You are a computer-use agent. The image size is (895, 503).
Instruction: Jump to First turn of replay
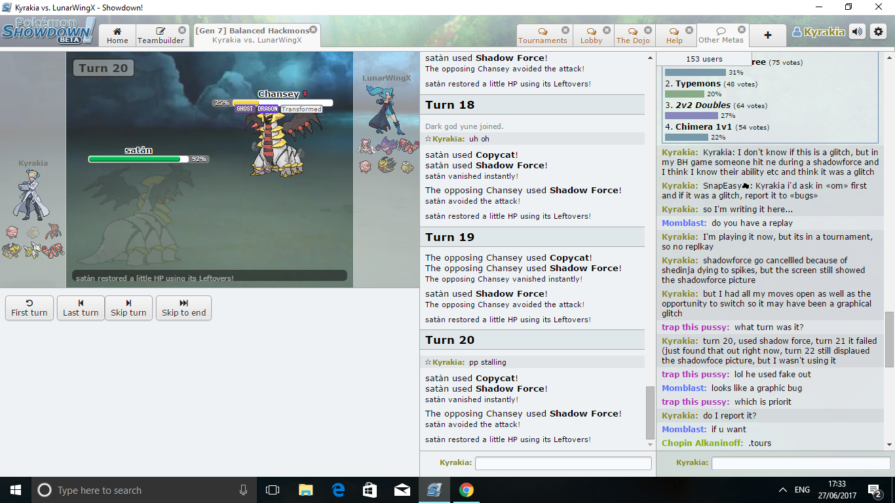29,308
